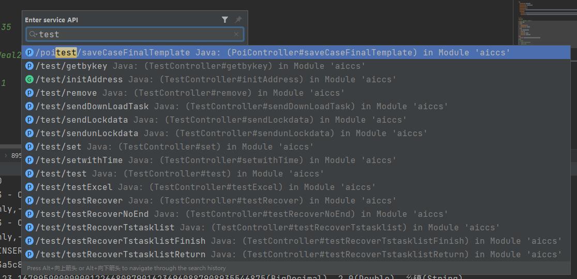Click the POST icon of /test/testExcel
The height and width of the screenshot is (279, 577).
pyautogui.click(x=29, y=187)
